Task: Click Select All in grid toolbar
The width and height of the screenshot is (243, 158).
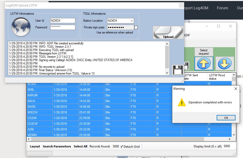Action: click(80, 146)
